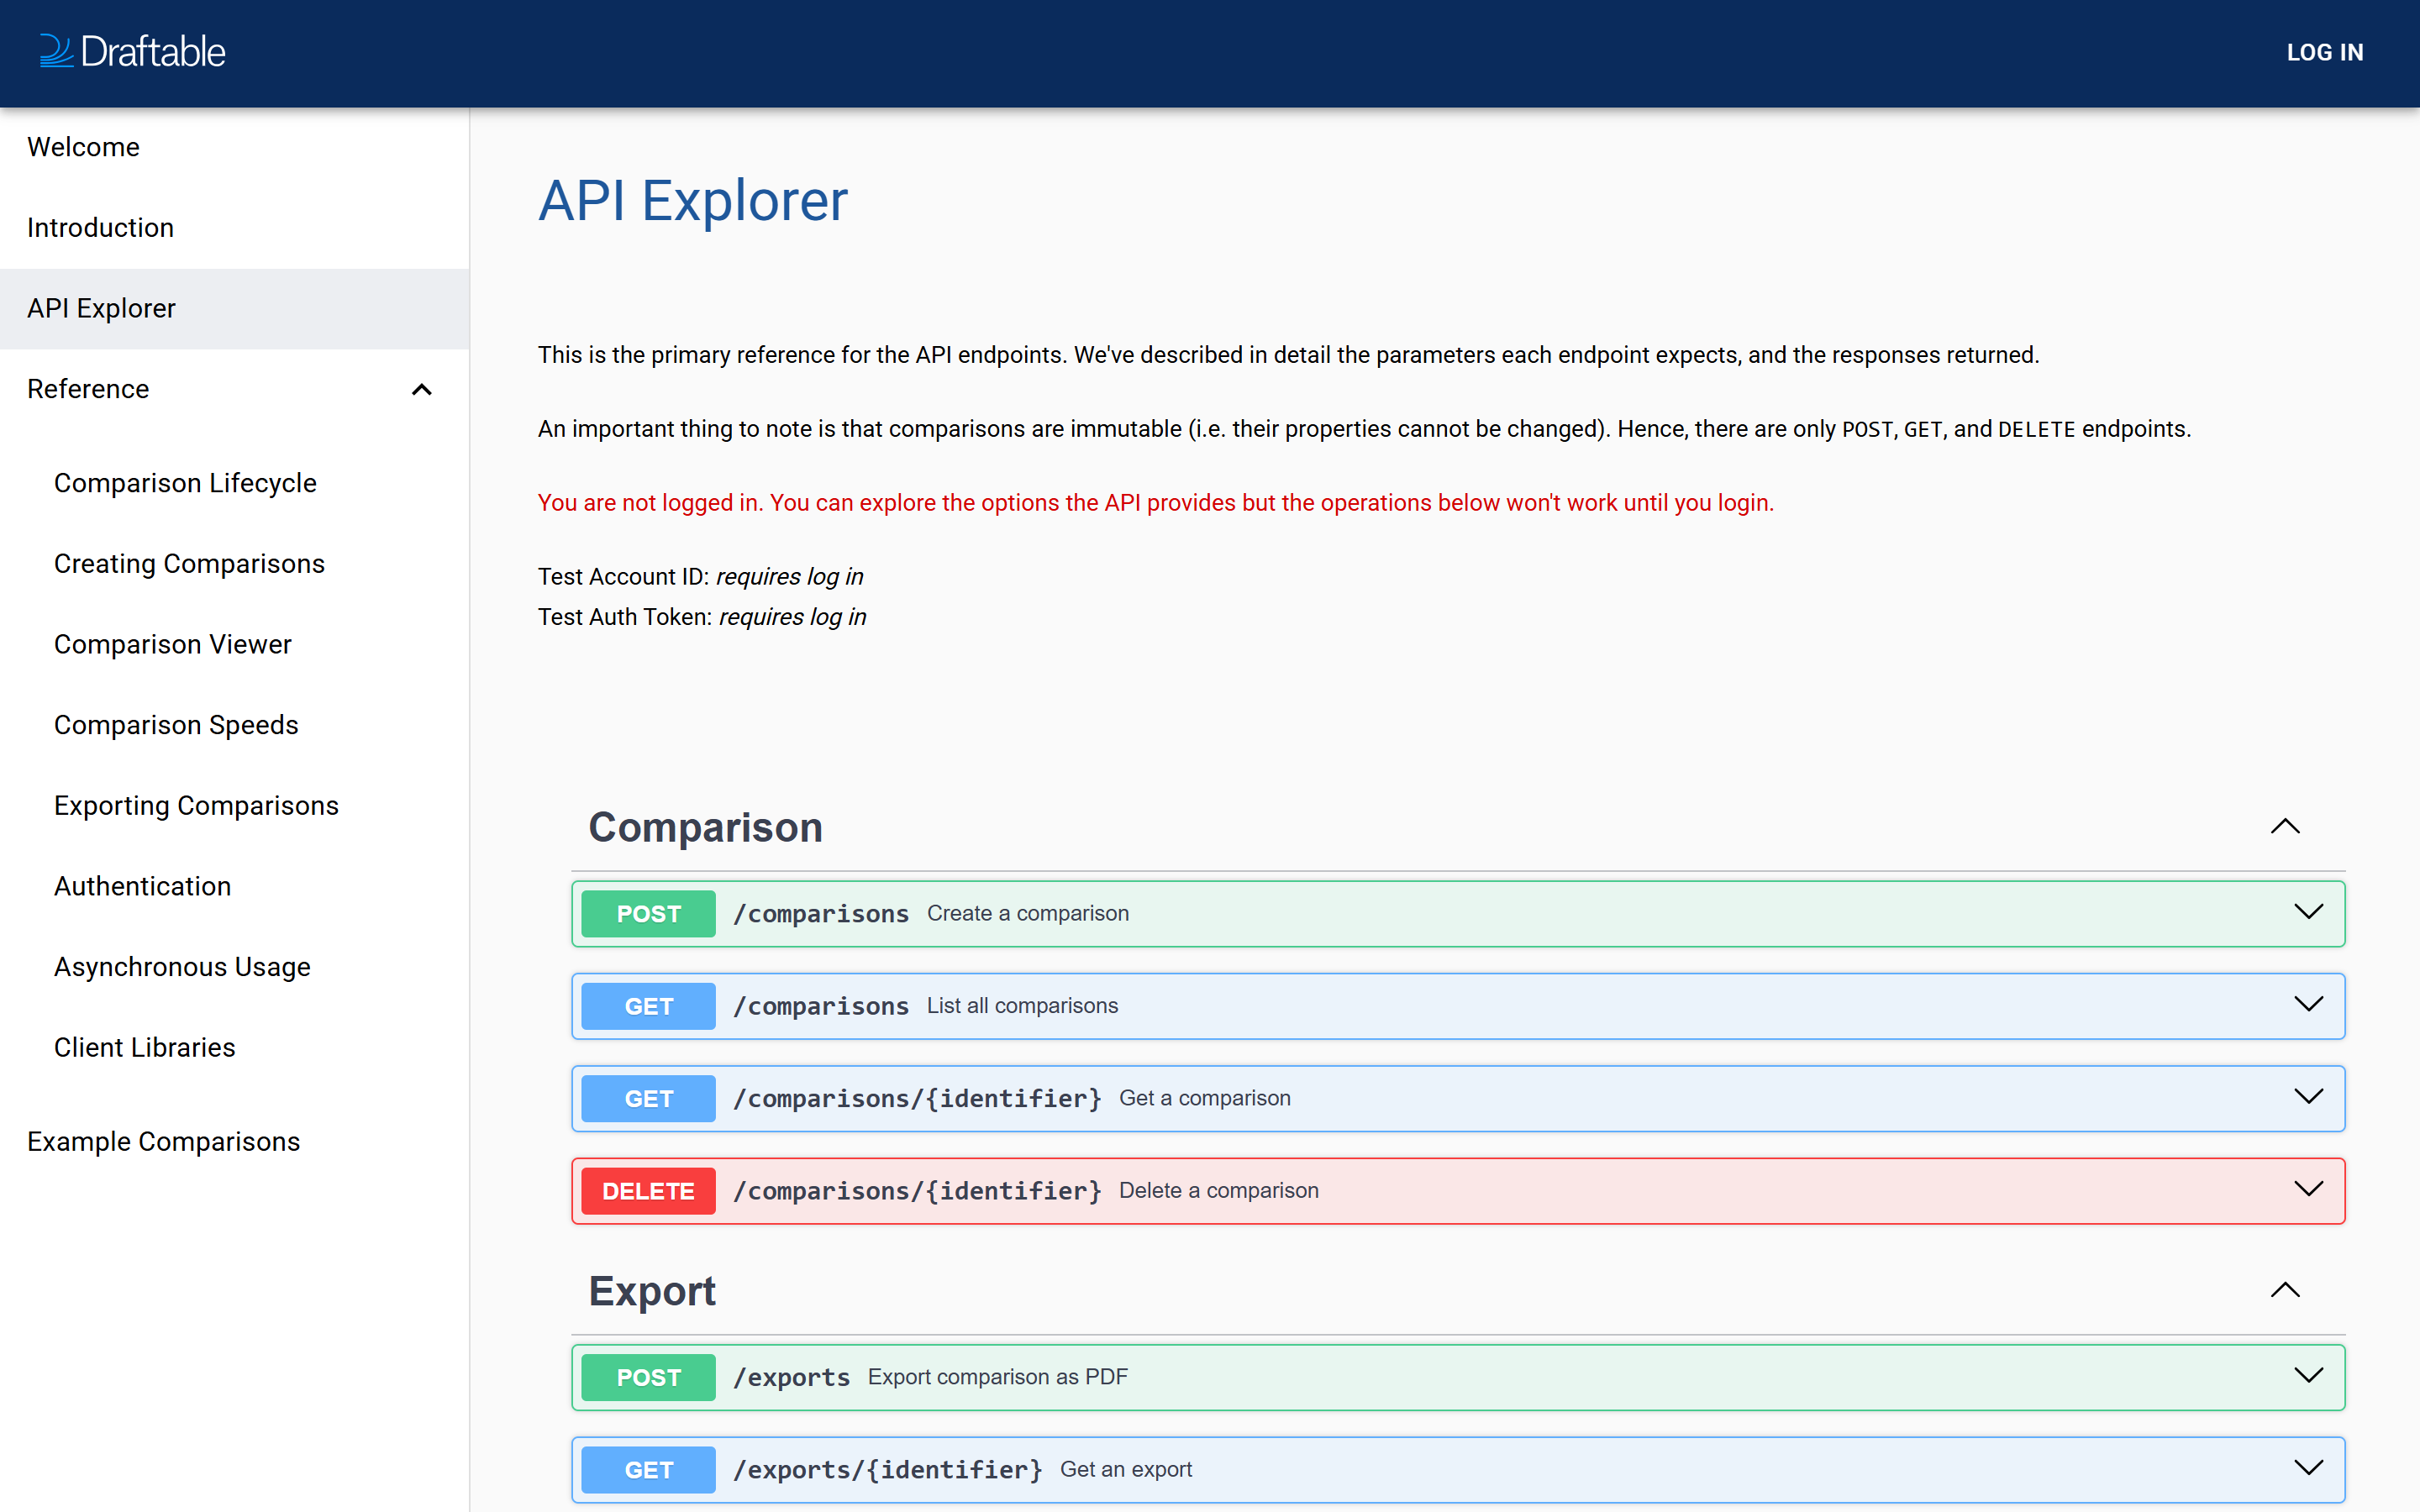
Task: Click the POST badge for /comparisons
Action: click(x=648, y=914)
